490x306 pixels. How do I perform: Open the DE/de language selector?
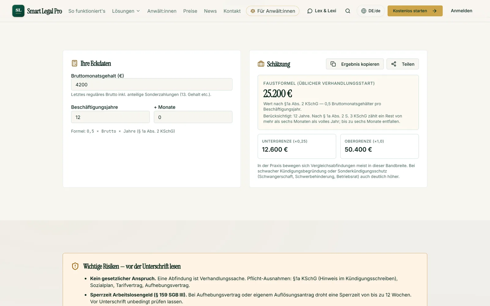(371, 11)
